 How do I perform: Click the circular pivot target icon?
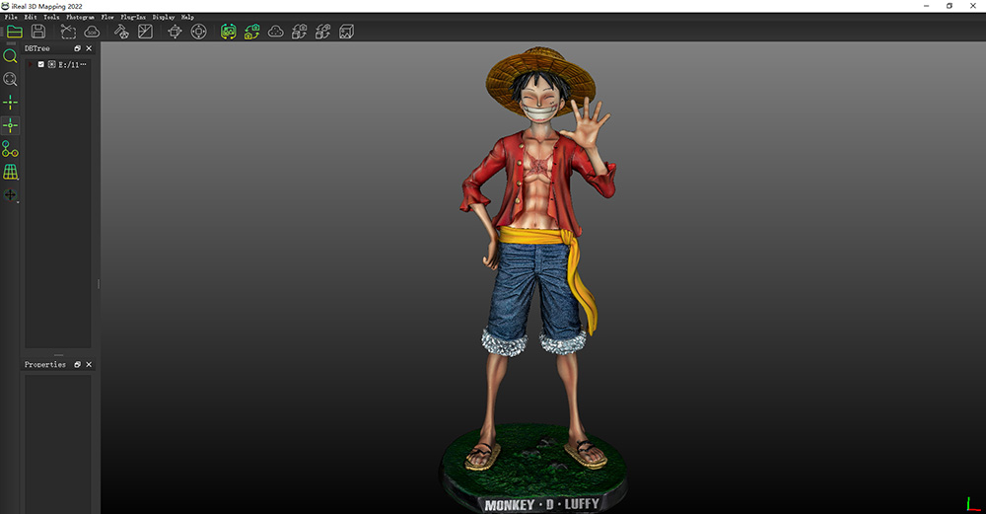point(199,32)
